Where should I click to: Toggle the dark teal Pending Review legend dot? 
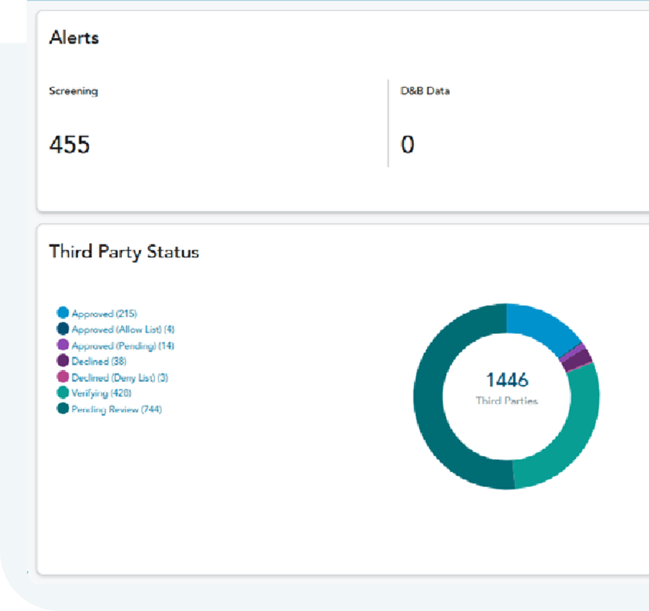63,409
